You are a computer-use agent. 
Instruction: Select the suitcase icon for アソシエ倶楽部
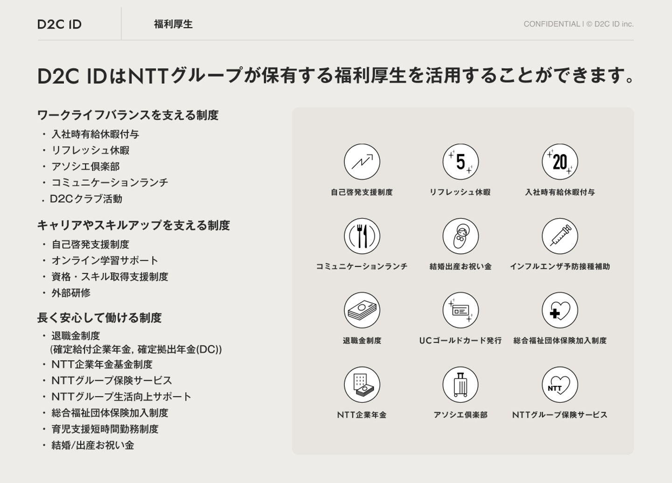click(x=461, y=384)
